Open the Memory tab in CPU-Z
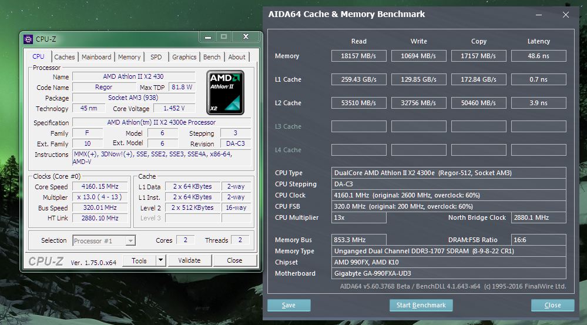The image size is (587, 325). 129,57
